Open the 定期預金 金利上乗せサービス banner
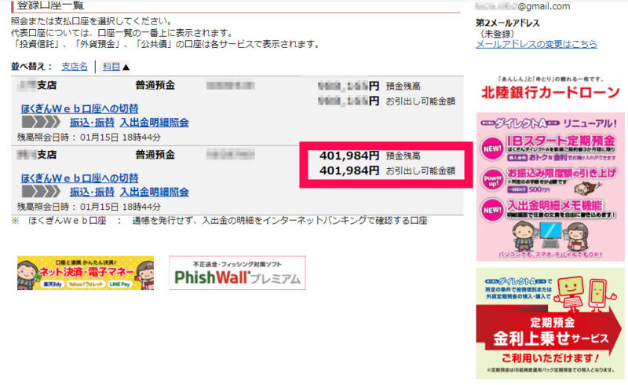The image size is (628, 385). click(x=550, y=324)
